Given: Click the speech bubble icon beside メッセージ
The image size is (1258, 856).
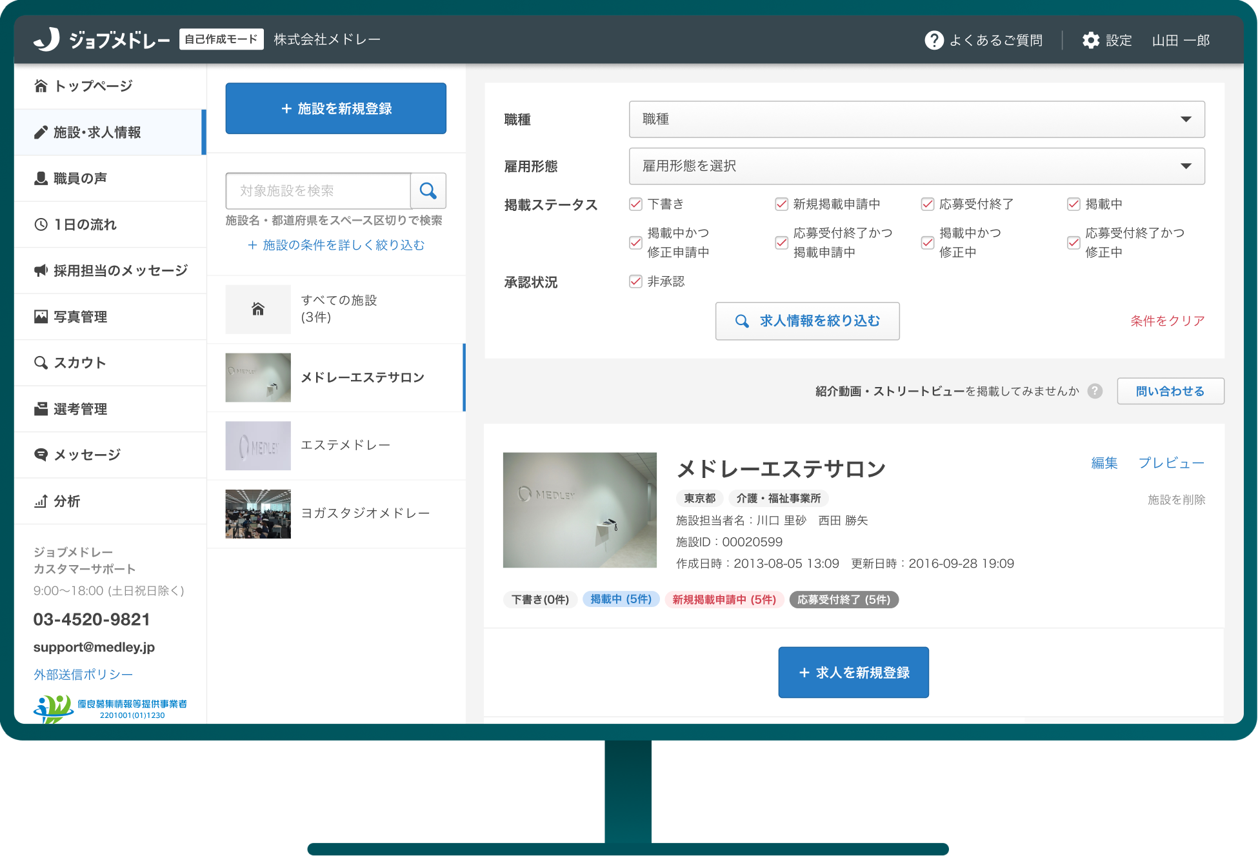Looking at the screenshot, I should pyautogui.click(x=41, y=455).
